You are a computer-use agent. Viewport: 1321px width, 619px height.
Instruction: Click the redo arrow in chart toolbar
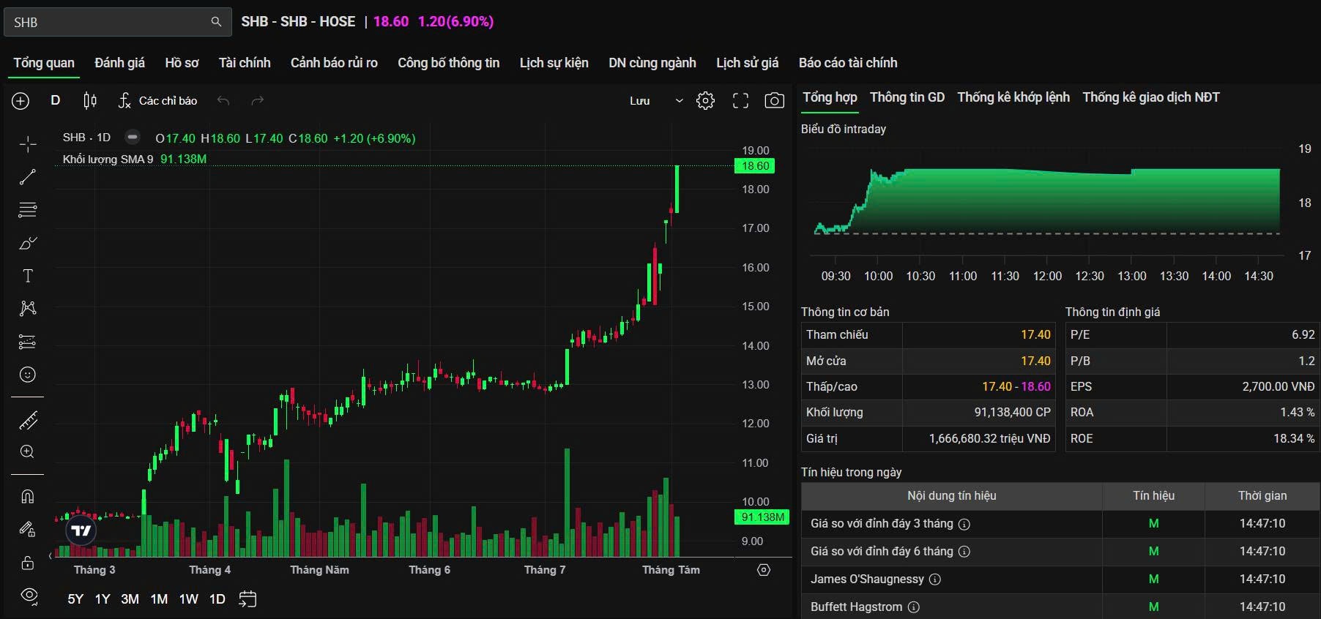click(x=257, y=101)
